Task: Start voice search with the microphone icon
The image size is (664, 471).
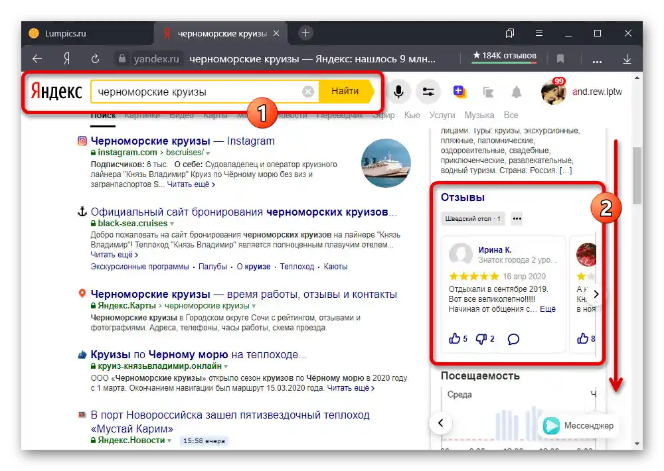Action: point(398,92)
